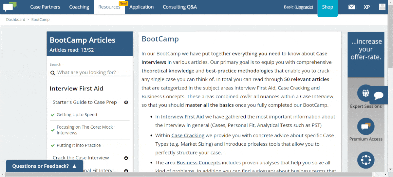
Task: Open the floating chat bubble widget
Action: click(x=379, y=95)
